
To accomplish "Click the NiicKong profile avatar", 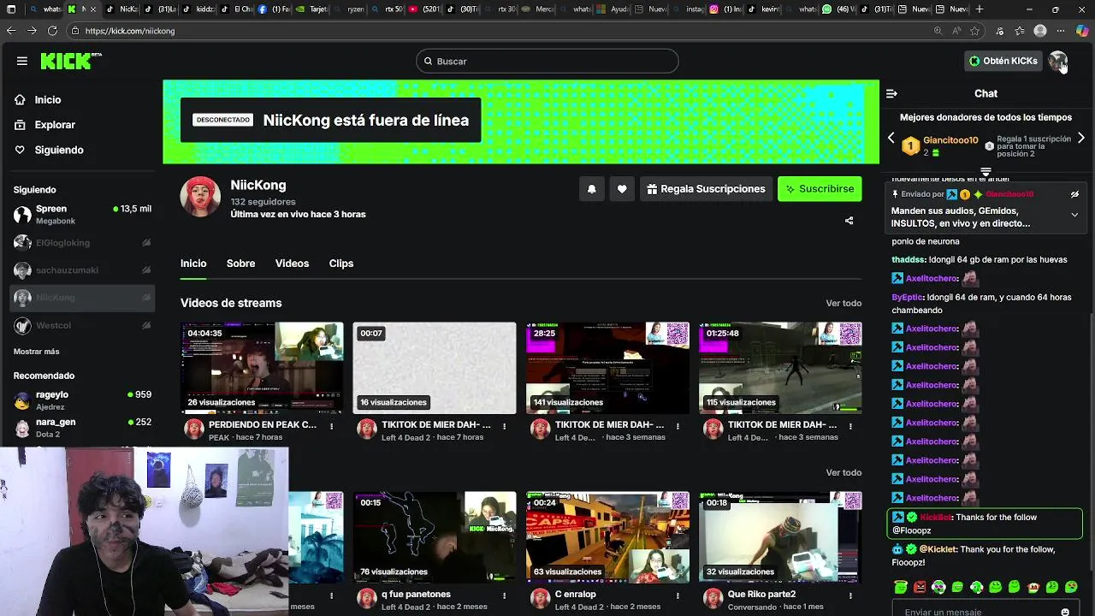I will (x=200, y=197).
